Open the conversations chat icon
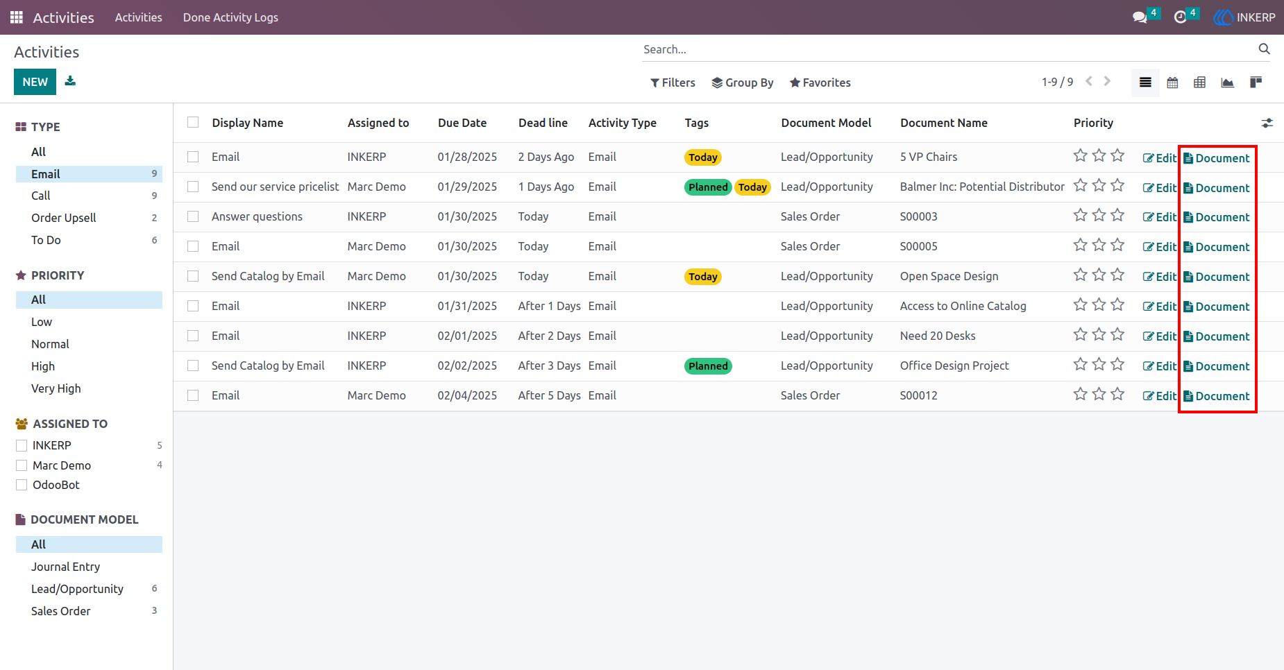 [1140, 17]
